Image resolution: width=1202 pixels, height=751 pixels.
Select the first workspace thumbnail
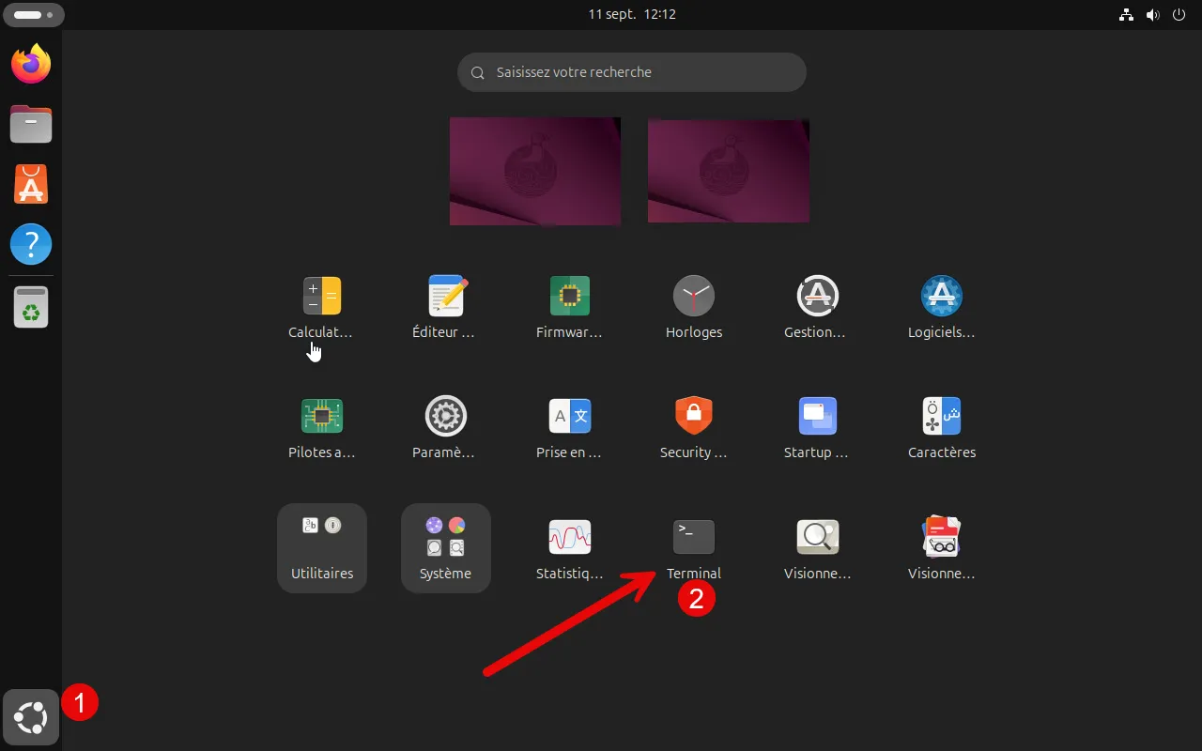coord(535,171)
